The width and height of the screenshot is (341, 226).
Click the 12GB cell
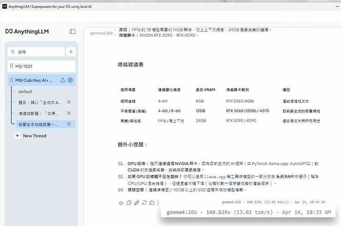200,111
